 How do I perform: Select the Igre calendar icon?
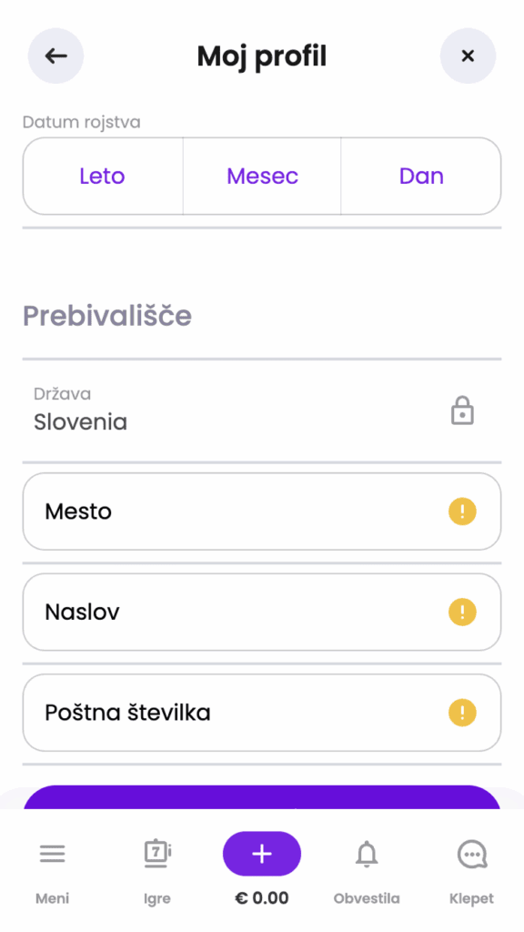(156, 854)
